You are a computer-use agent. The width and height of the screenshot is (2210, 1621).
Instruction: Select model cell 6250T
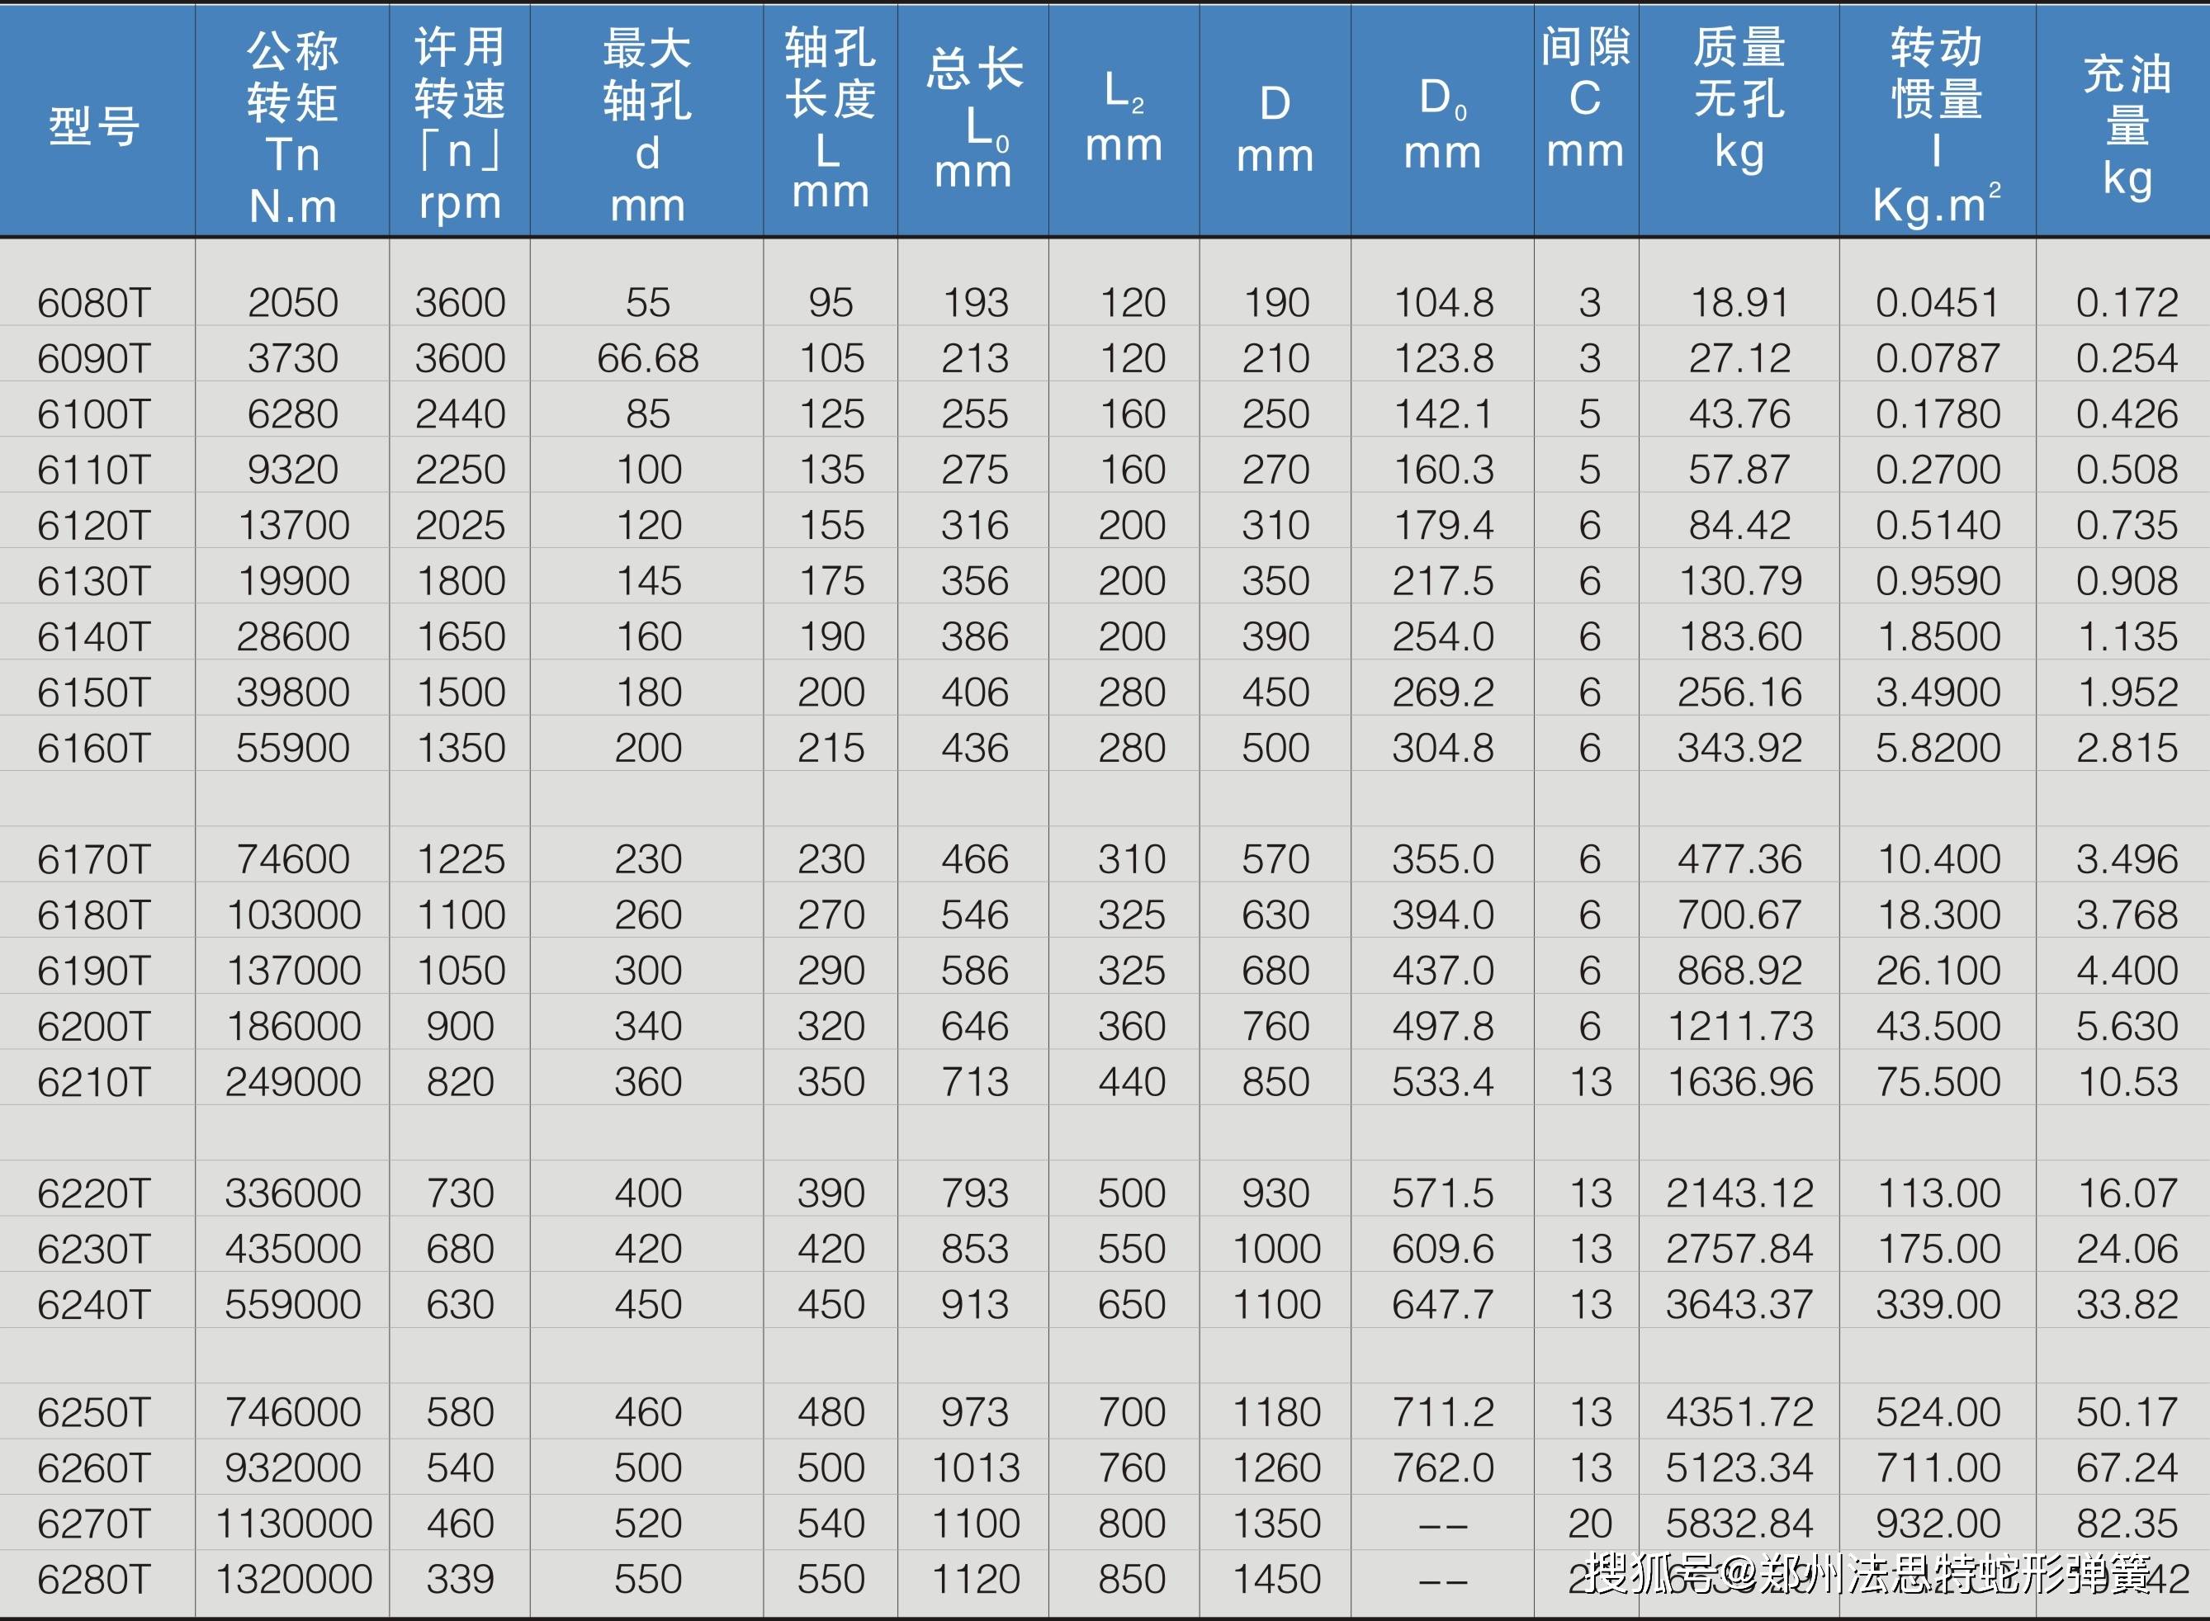tap(95, 1413)
